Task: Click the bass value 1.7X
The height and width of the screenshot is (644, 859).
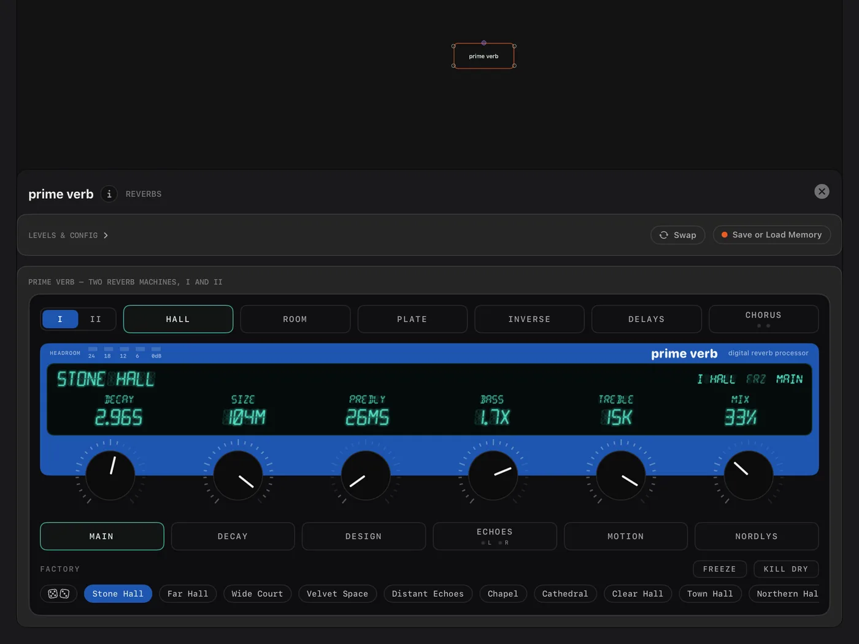Action: (x=492, y=418)
